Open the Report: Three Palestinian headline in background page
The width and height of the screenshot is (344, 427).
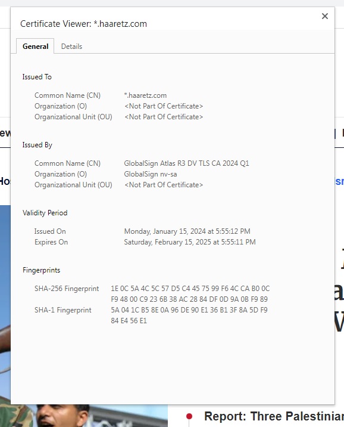pyautogui.click(x=274, y=416)
